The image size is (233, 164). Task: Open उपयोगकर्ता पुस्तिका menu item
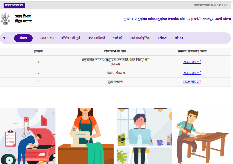[140, 38]
